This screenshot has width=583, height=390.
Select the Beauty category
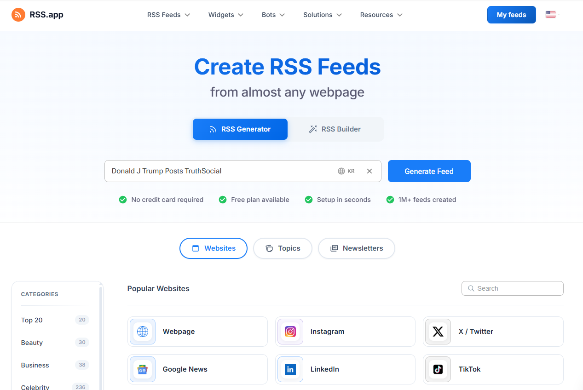click(x=55, y=343)
